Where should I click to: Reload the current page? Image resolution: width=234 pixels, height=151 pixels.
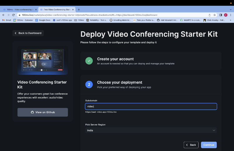tap(13, 15)
